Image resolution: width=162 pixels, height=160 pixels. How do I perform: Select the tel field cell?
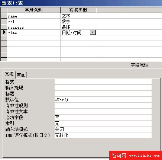[34, 22]
